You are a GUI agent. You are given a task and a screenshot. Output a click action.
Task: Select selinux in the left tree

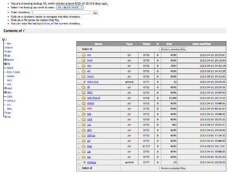[x=11, y=100]
